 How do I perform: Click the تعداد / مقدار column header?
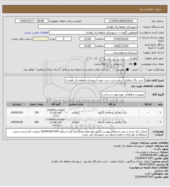(x=36, y=105)
